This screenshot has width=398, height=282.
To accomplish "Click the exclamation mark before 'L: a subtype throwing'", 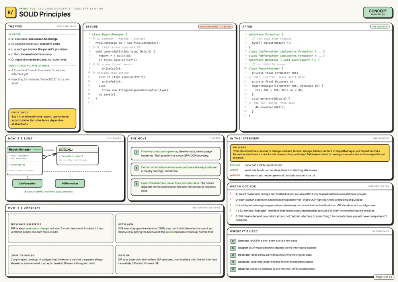I will [x=231, y=205].
